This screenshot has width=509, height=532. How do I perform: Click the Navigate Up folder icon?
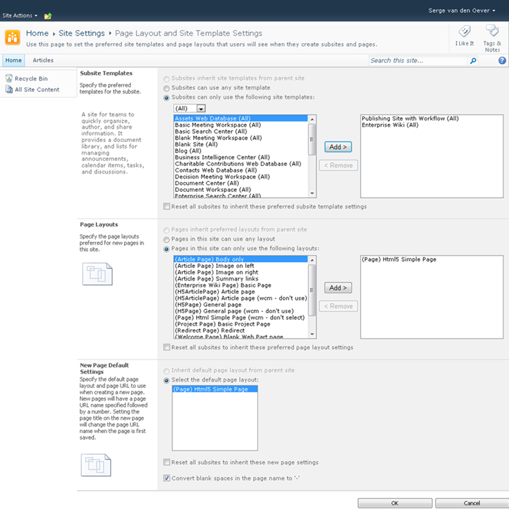(48, 16)
